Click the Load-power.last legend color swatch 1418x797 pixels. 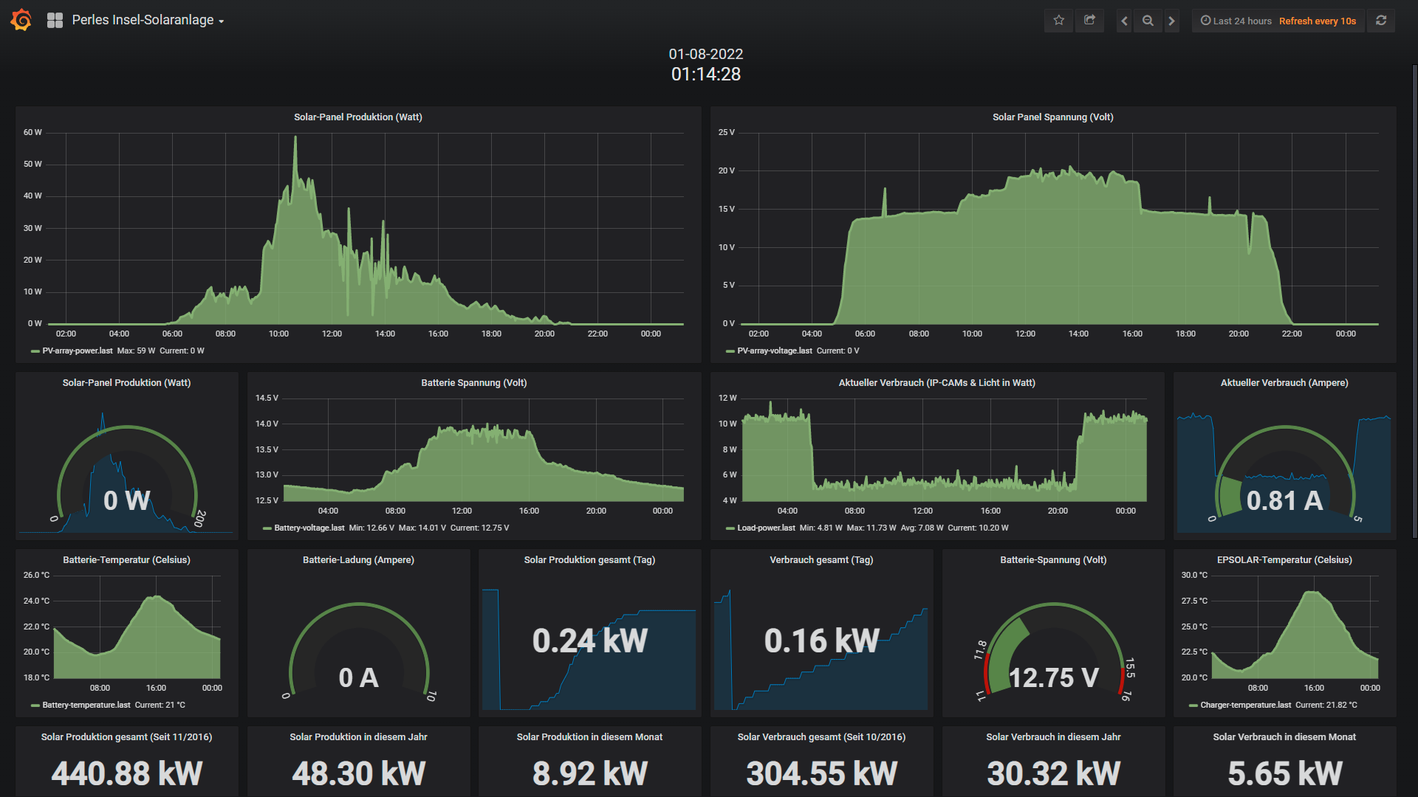pos(730,528)
